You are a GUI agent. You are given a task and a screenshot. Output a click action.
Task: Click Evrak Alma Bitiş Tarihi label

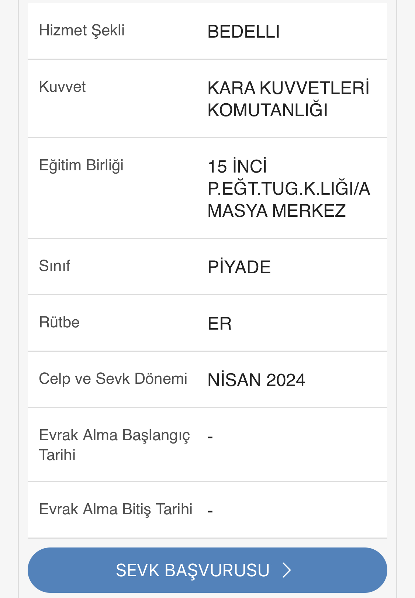116,510
